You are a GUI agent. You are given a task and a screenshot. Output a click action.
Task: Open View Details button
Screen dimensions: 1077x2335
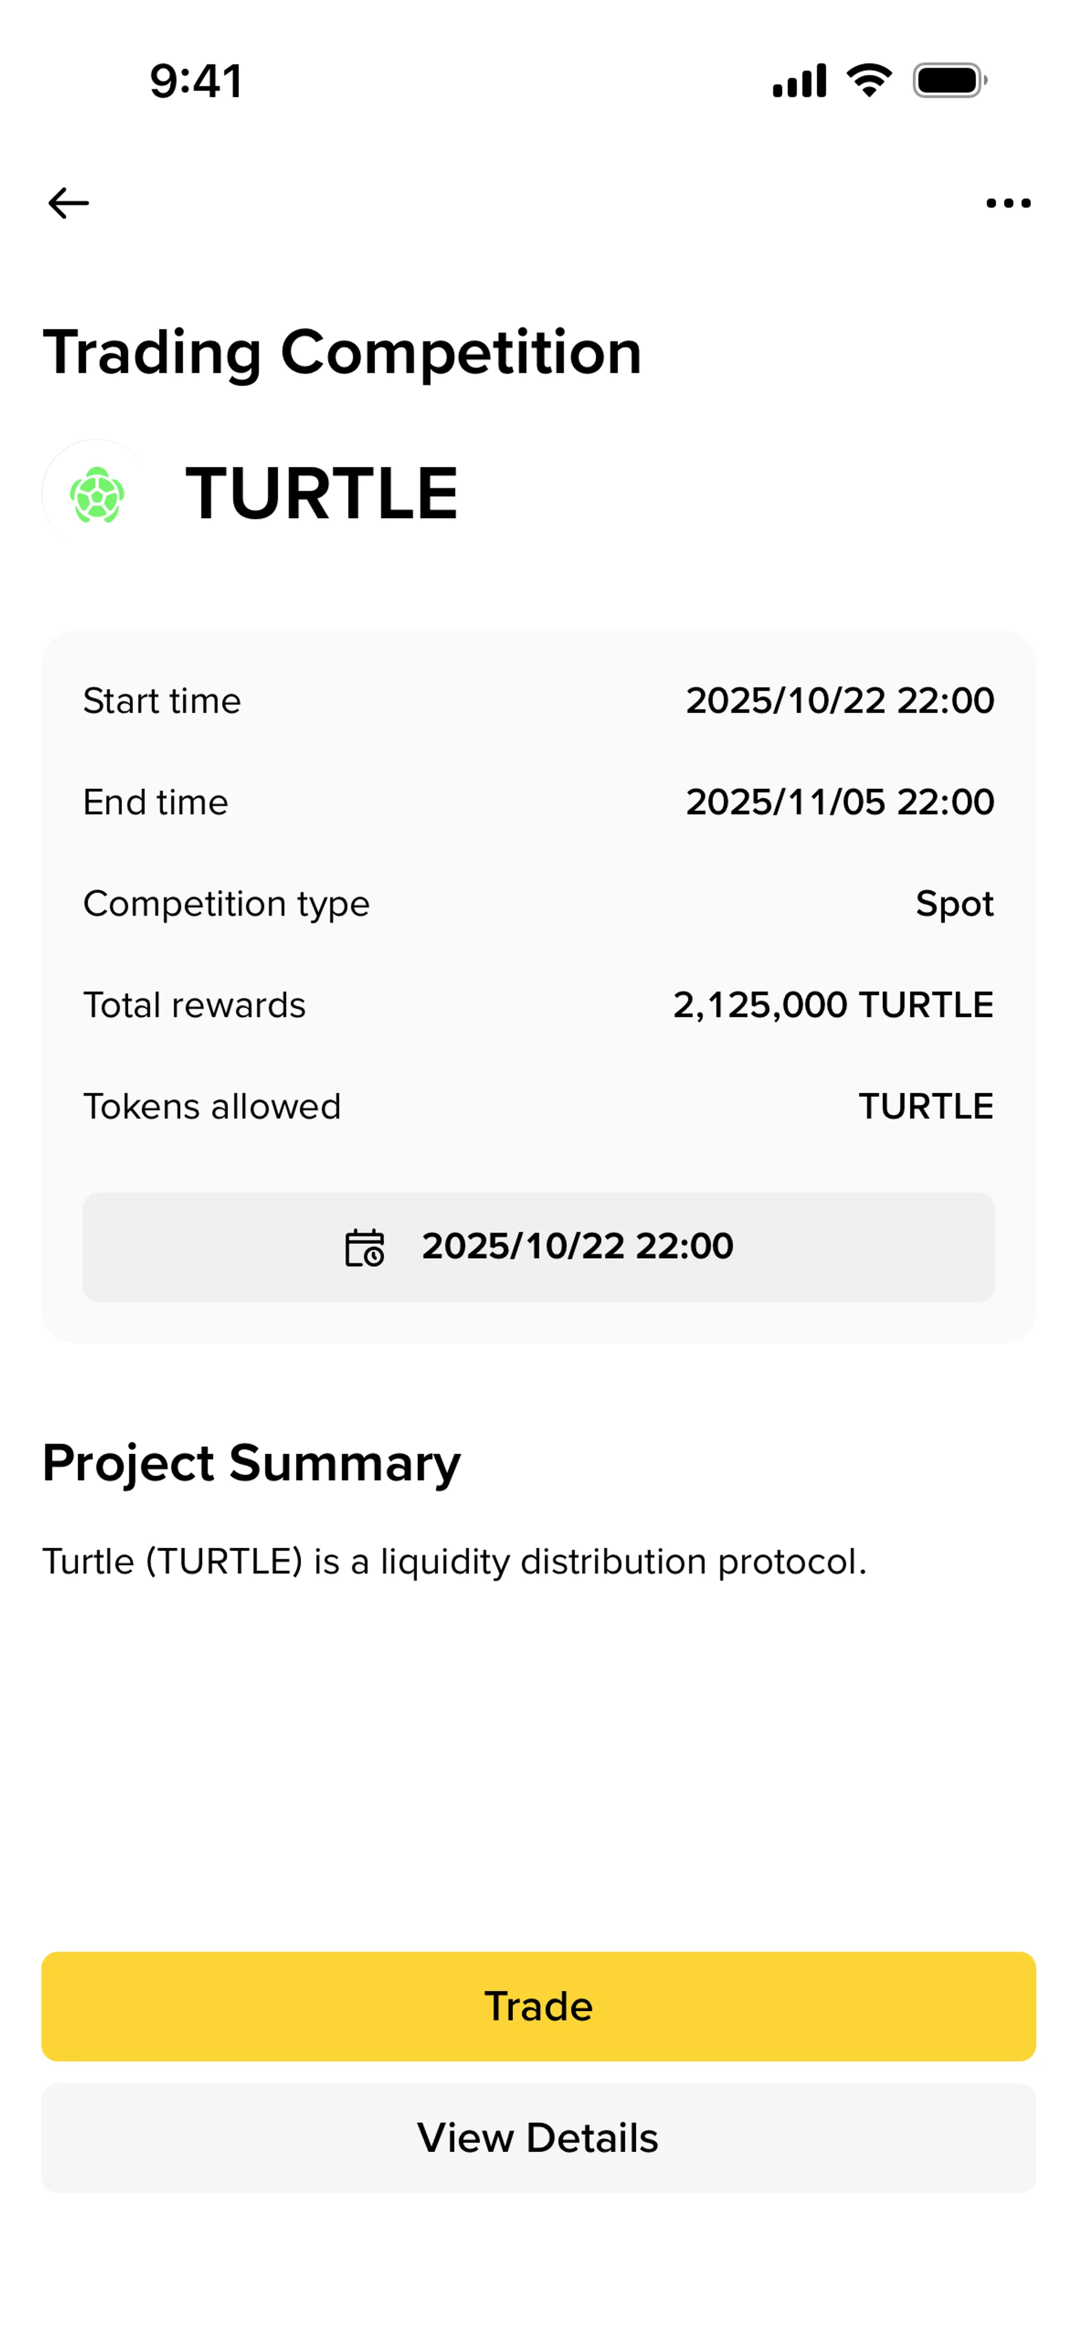[x=538, y=2138]
